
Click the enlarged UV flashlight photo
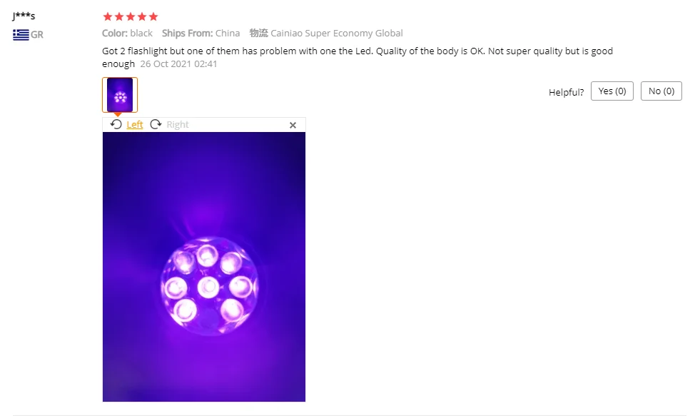[x=204, y=267]
